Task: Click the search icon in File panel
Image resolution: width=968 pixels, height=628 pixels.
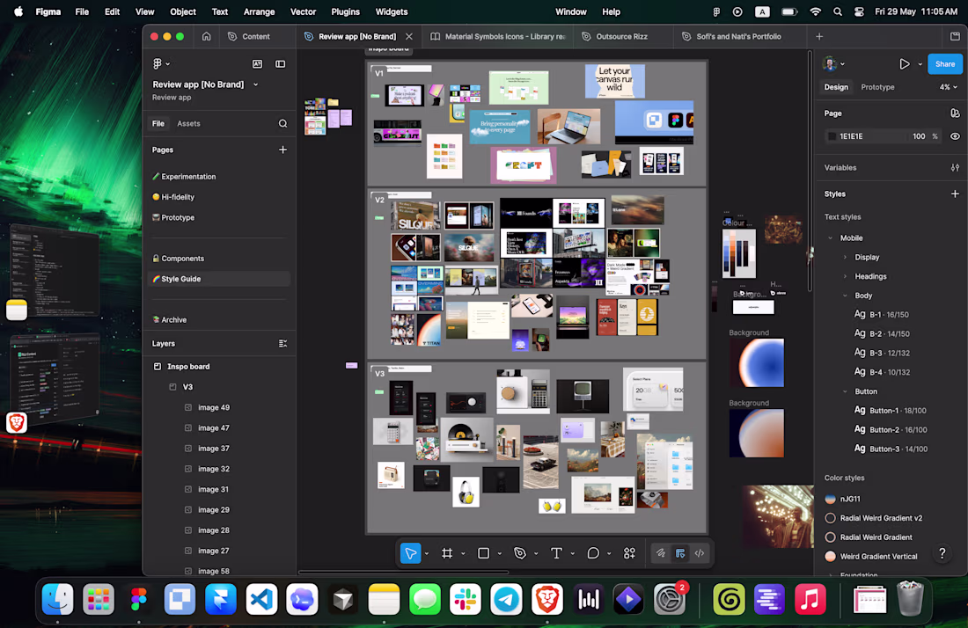Action: tap(282, 123)
